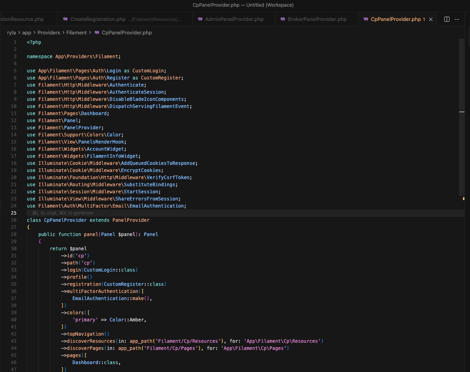
Task: Click 'DisableBladeIconComponents' import
Action: (147, 99)
